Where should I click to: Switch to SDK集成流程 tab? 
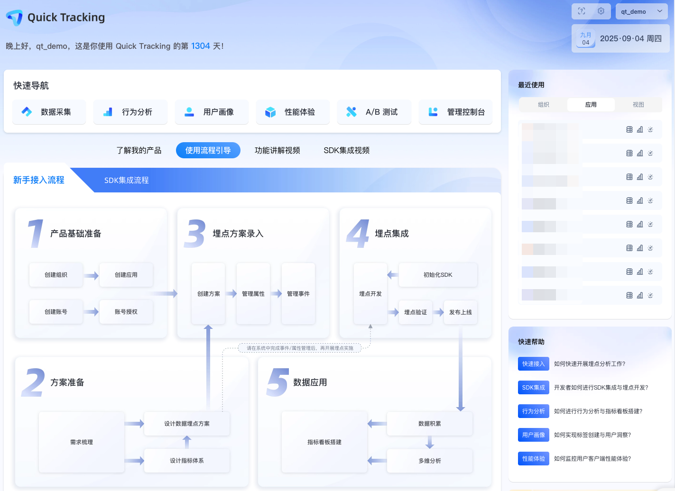[x=127, y=180]
